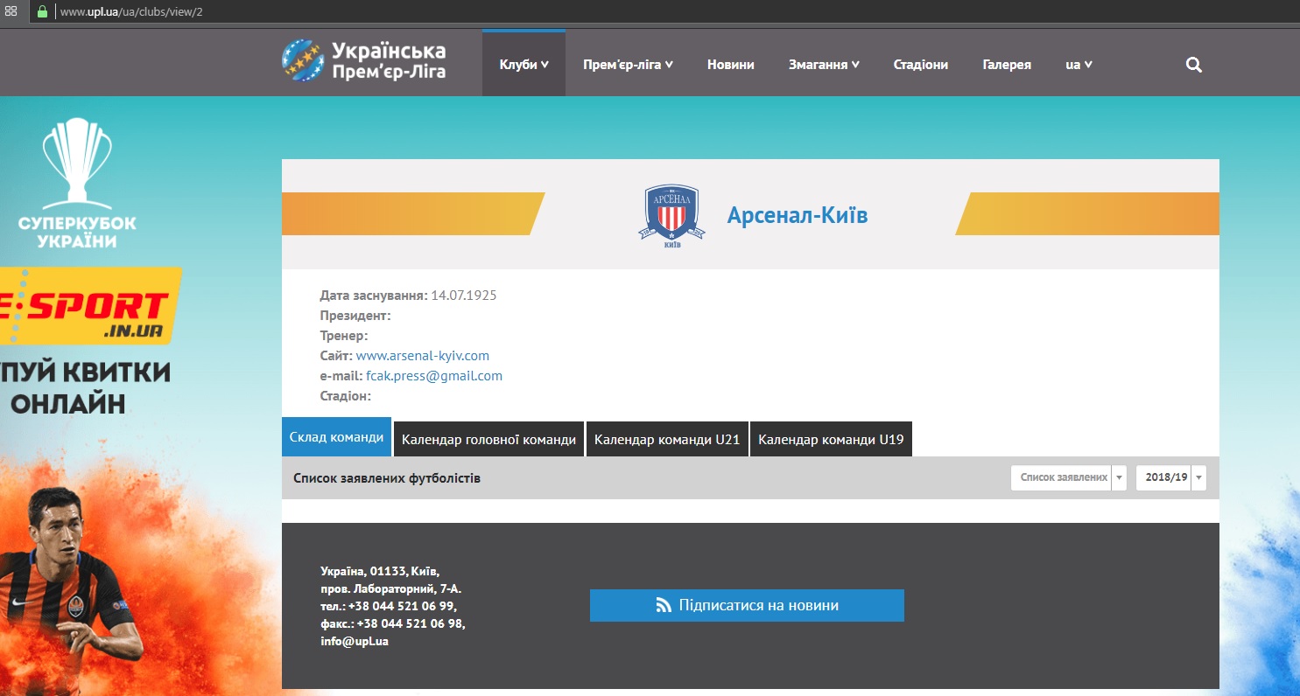Open the Стадіони navigation item
The width and height of the screenshot is (1300, 696).
point(920,65)
